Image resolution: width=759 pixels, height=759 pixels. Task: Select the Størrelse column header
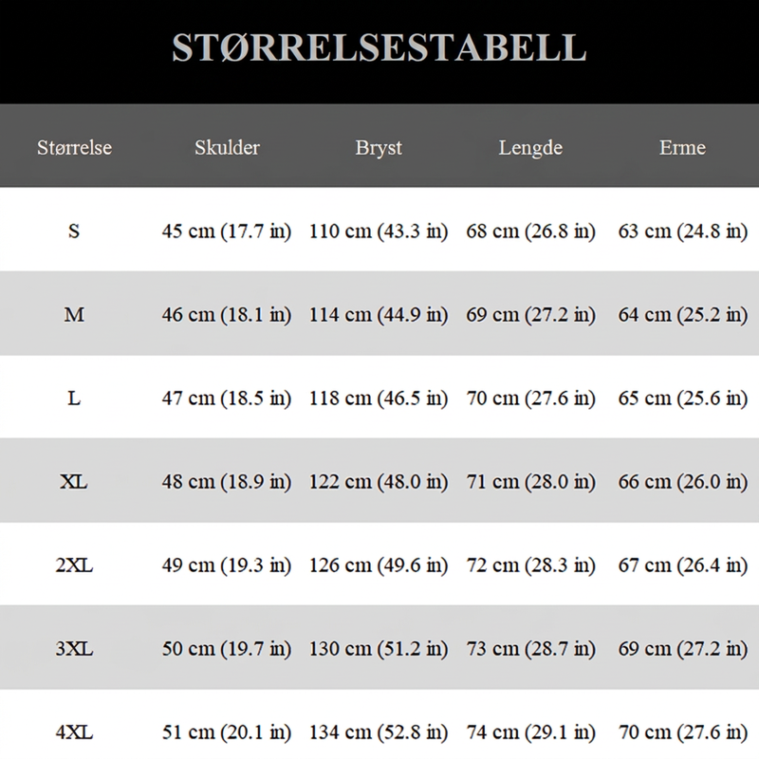point(75,148)
